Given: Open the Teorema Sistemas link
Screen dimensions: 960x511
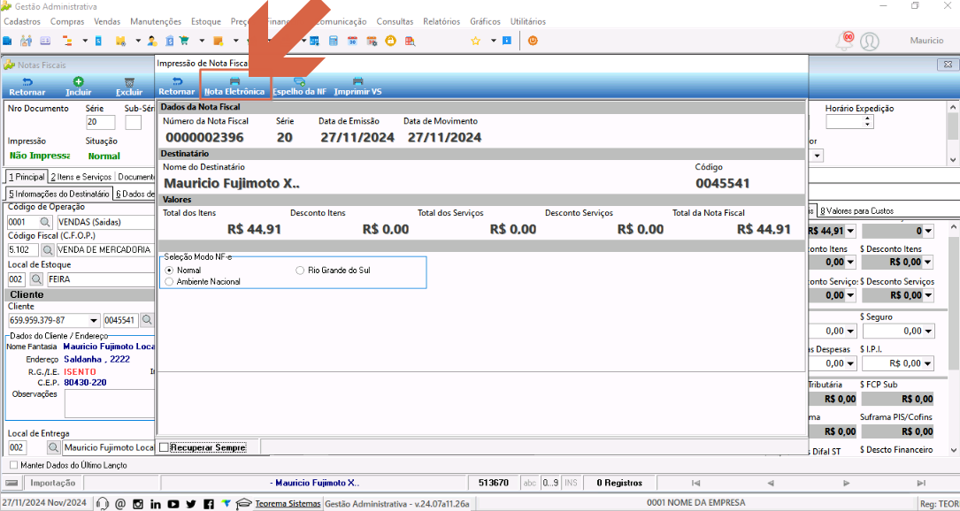Looking at the screenshot, I should click(x=288, y=504).
